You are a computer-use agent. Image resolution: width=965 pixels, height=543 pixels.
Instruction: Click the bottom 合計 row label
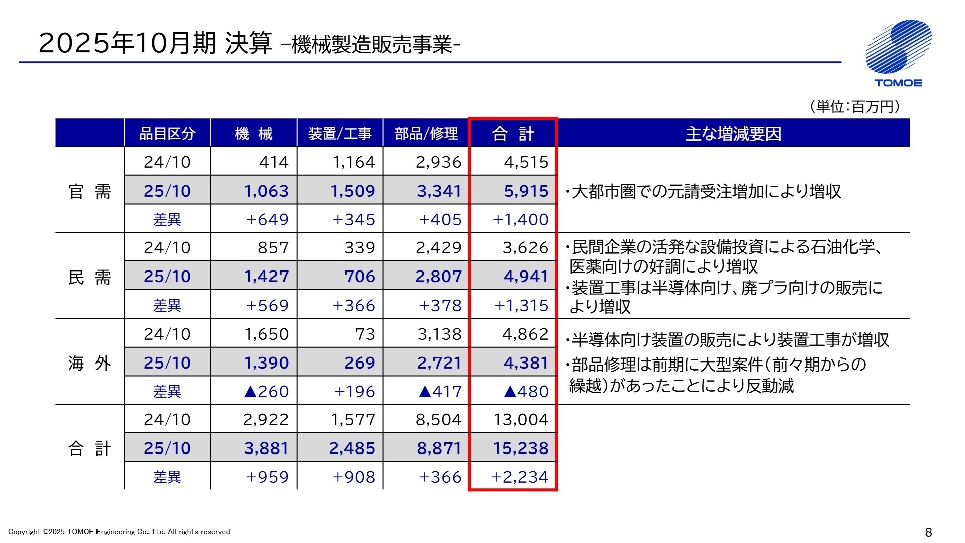click(89, 448)
